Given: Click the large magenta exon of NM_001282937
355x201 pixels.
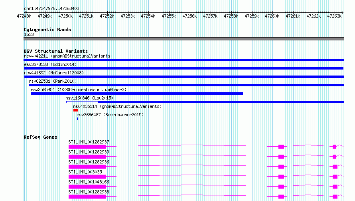Looking at the screenshot, I should (87, 147).
